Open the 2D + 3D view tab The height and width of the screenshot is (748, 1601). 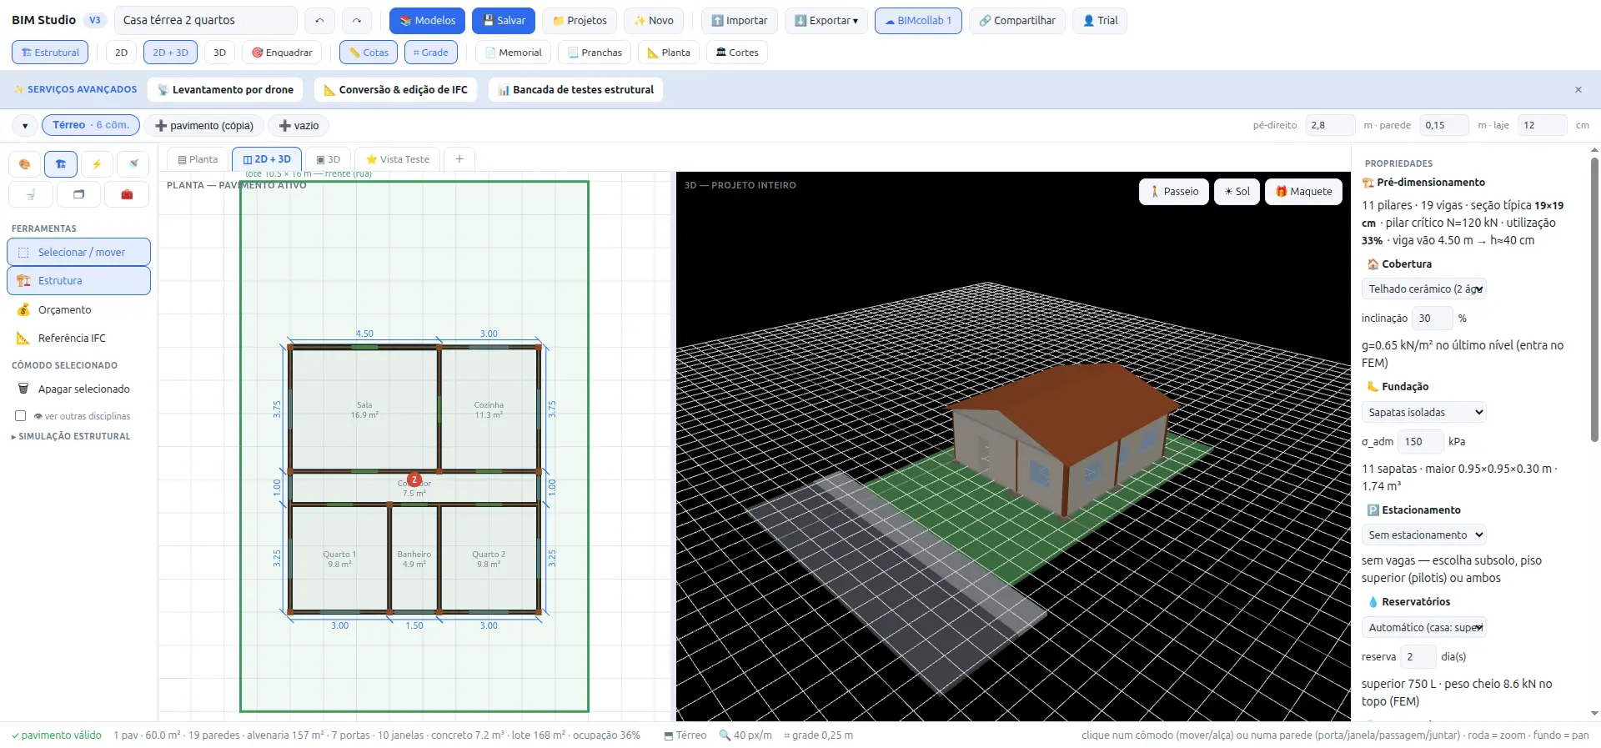click(x=267, y=159)
